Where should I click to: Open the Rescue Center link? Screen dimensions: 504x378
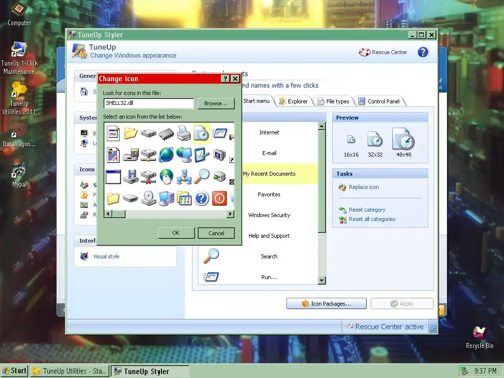tap(383, 52)
